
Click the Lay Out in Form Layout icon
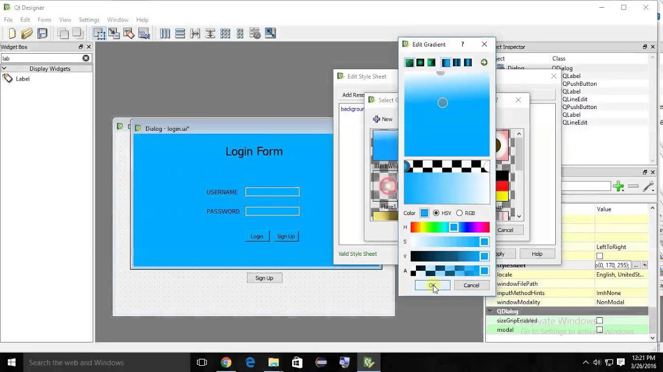(x=240, y=34)
